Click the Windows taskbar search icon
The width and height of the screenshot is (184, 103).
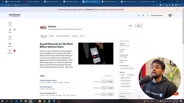(7, 101)
